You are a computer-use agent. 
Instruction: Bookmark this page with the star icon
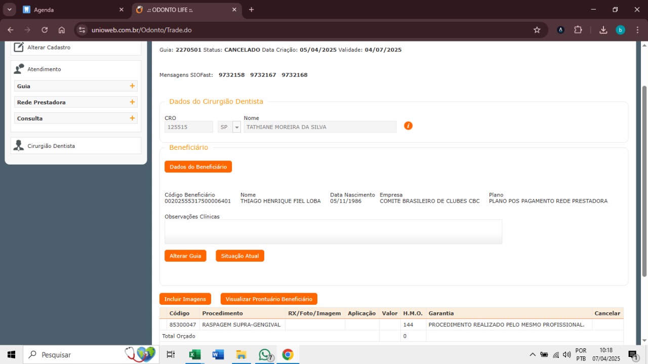537,30
